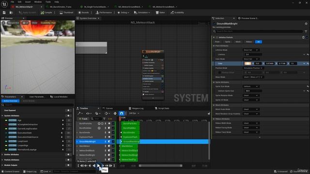Open the Help menu

pos(57,2)
